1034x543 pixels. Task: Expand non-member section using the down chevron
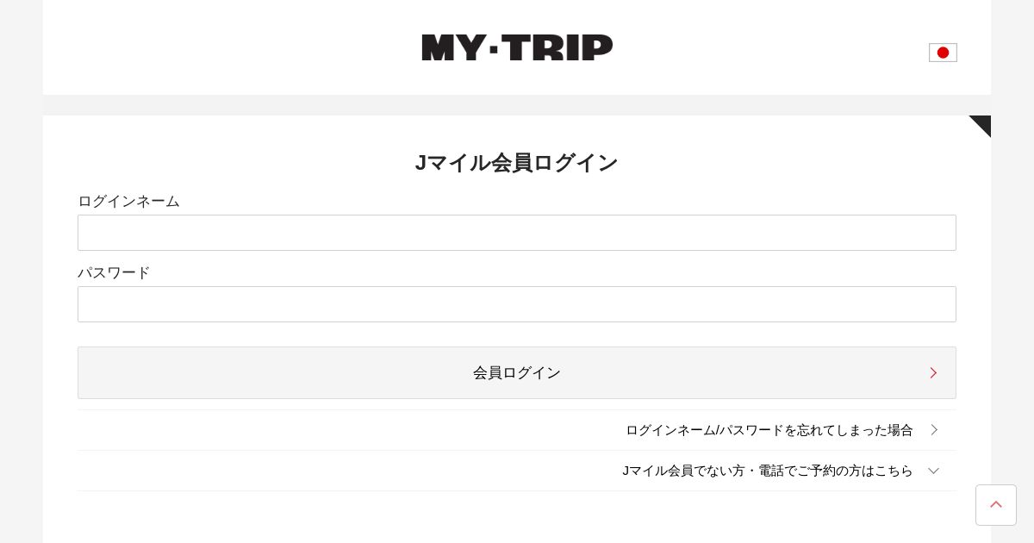[933, 471]
